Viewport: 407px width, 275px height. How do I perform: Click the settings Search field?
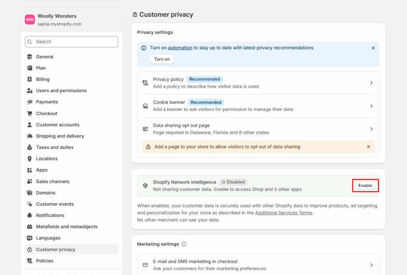[72, 42]
